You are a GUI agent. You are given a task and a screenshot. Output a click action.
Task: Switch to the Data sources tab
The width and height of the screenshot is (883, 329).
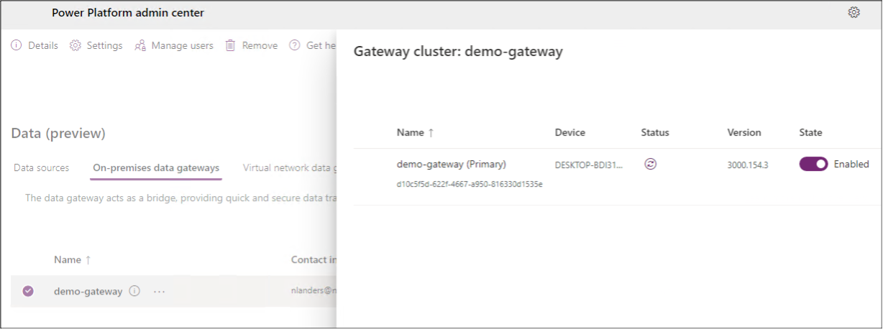click(42, 167)
